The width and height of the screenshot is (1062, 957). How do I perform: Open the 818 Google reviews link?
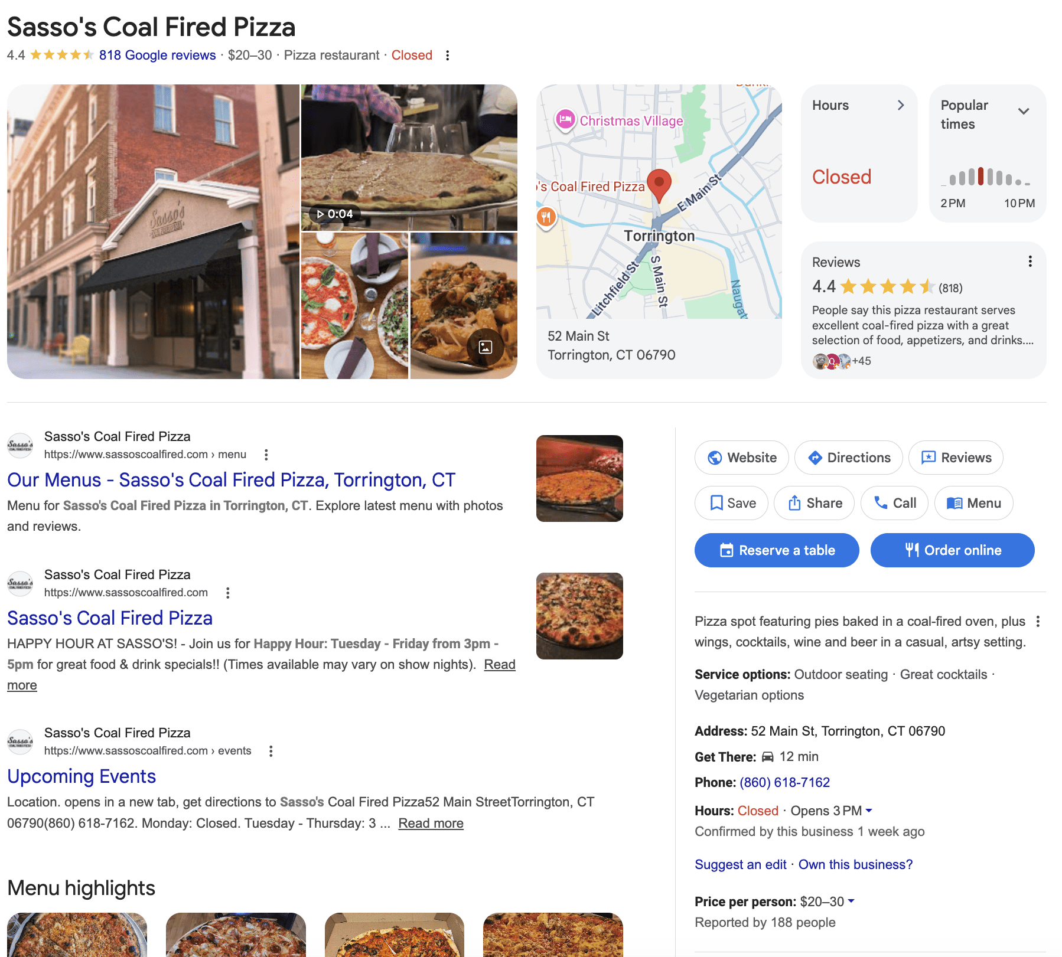157,55
